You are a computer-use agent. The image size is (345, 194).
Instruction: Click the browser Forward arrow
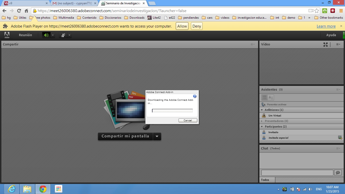12,11
